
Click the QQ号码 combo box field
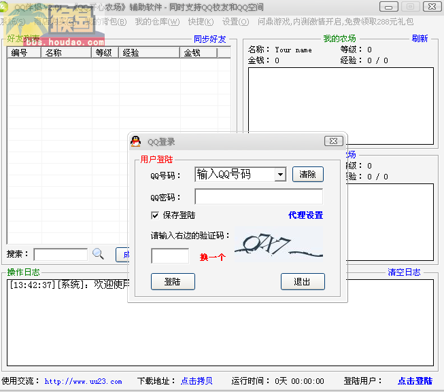pos(241,174)
